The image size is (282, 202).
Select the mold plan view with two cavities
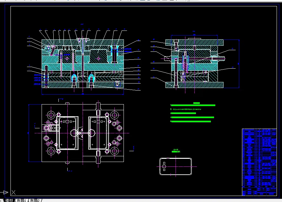tap(83, 133)
